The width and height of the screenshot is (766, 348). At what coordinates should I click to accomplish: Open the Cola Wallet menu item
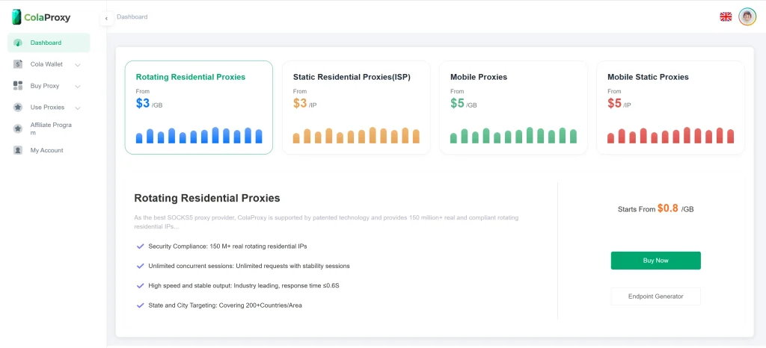pyautogui.click(x=49, y=64)
